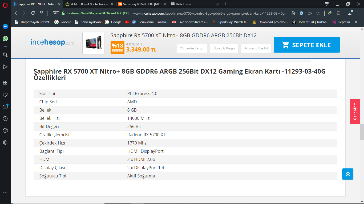Click the start page grid icon in toolbar
This screenshot has height=204, width=364.
click(41, 13)
